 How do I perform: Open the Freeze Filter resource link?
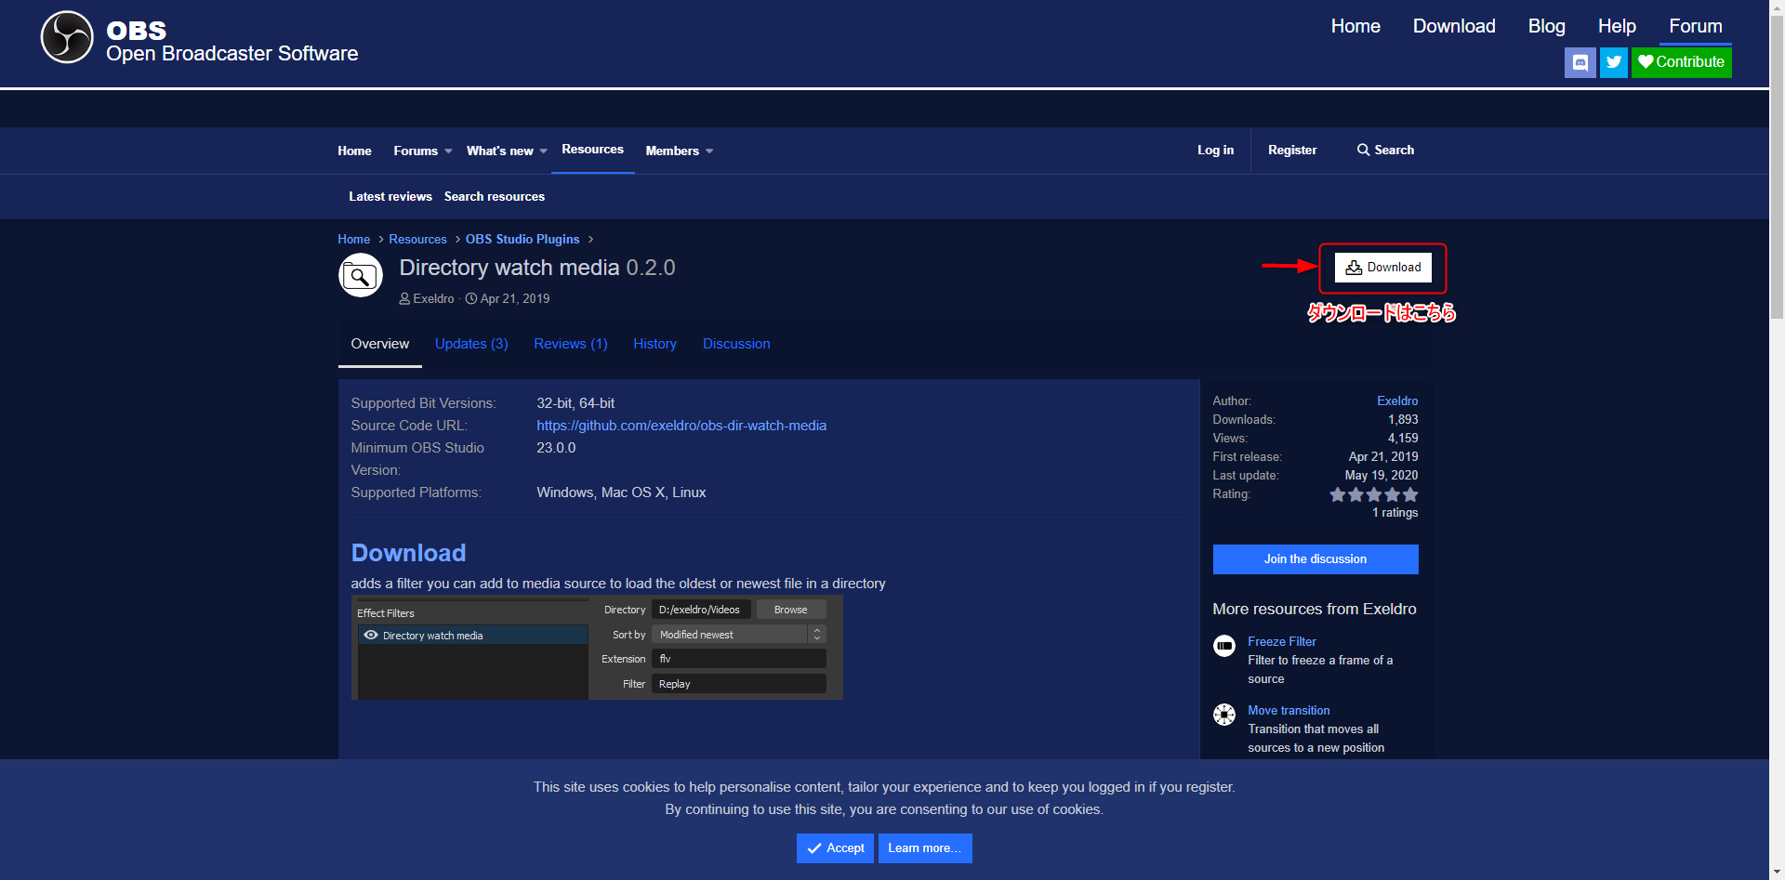(x=1282, y=641)
